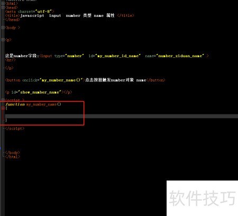Click the meta charset utf-8 line
The height and width of the screenshot is (216, 238).
tap(30, 12)
